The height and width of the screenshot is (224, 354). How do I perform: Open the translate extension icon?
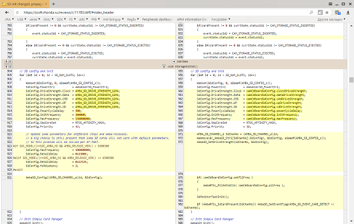[x=337, y=12]
